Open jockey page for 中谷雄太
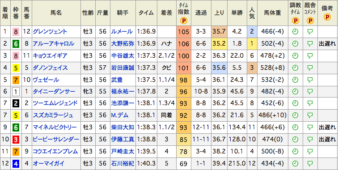Viewport: 338px width, 170px height. point(123,56)
